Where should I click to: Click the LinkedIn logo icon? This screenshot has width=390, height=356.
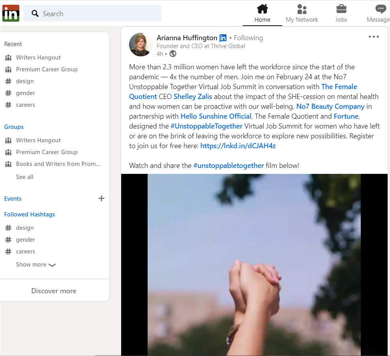click(11, 13)
